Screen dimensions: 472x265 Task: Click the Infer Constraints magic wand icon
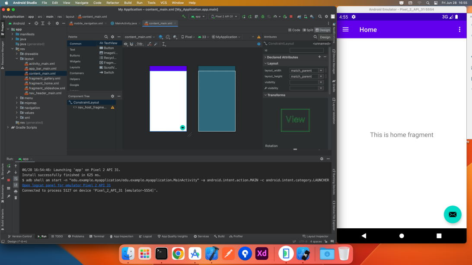[x=156, y=44]
